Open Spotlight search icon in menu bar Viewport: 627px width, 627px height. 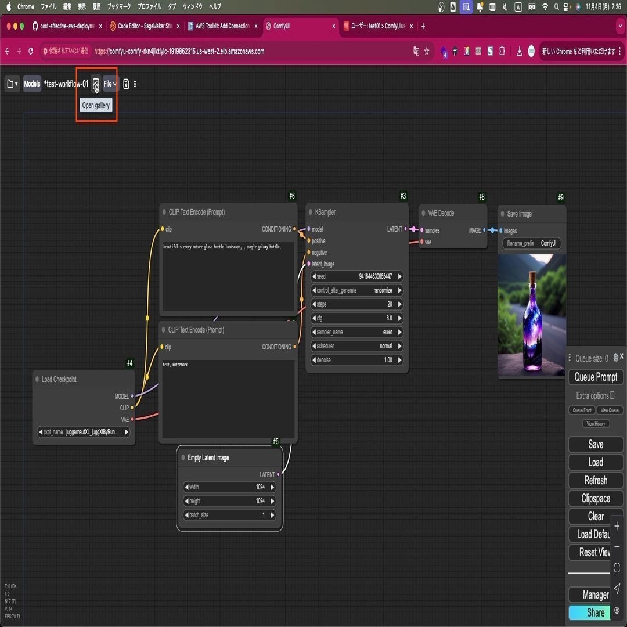coord(556,6)
